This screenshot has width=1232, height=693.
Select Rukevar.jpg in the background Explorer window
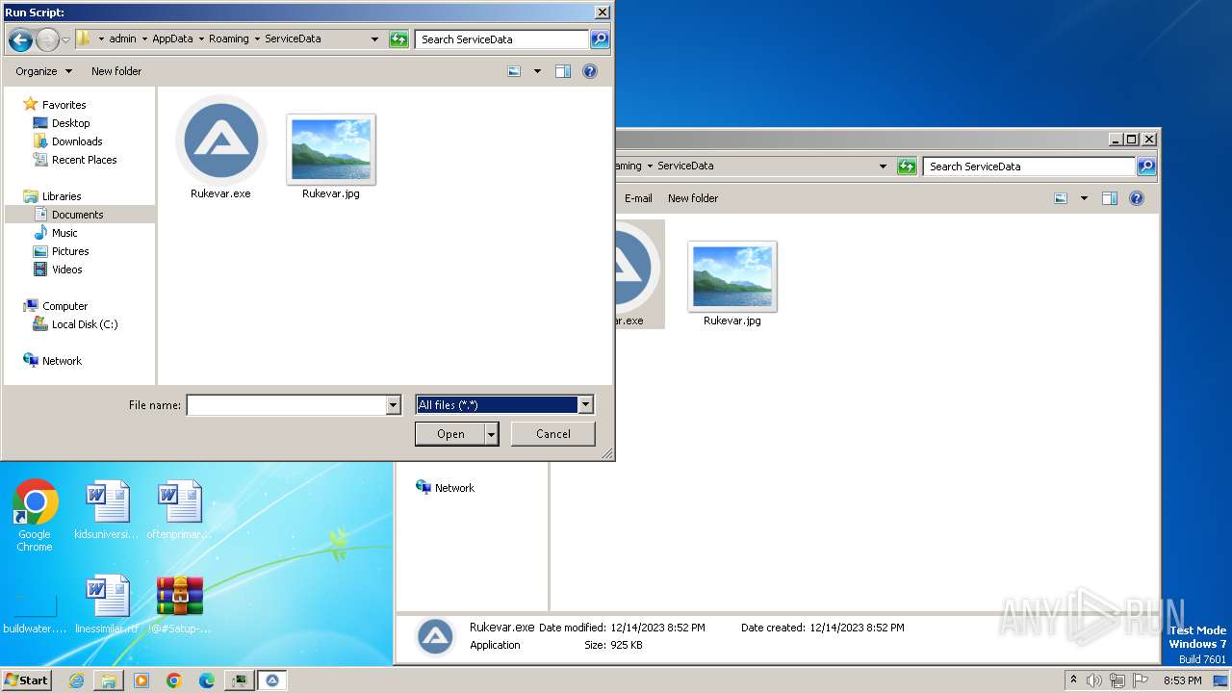tap(732, 284)
